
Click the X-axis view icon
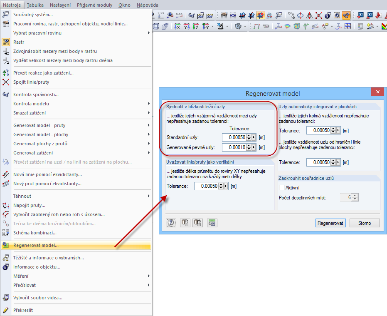[177, 26]
